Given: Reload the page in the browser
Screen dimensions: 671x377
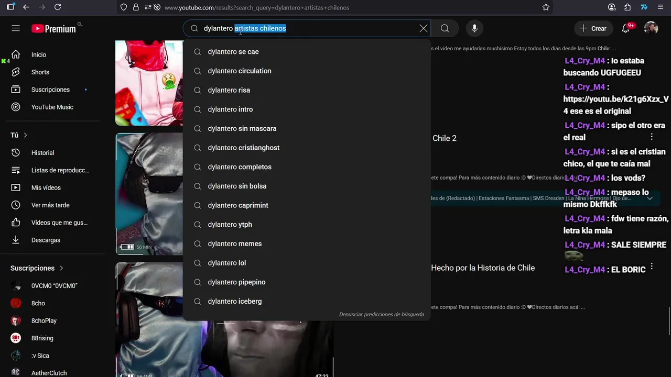Looking at the screenshot, I should coord(58,7).
